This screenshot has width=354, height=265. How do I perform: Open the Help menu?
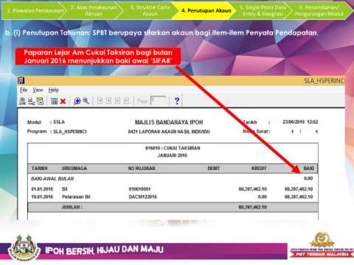53,90
